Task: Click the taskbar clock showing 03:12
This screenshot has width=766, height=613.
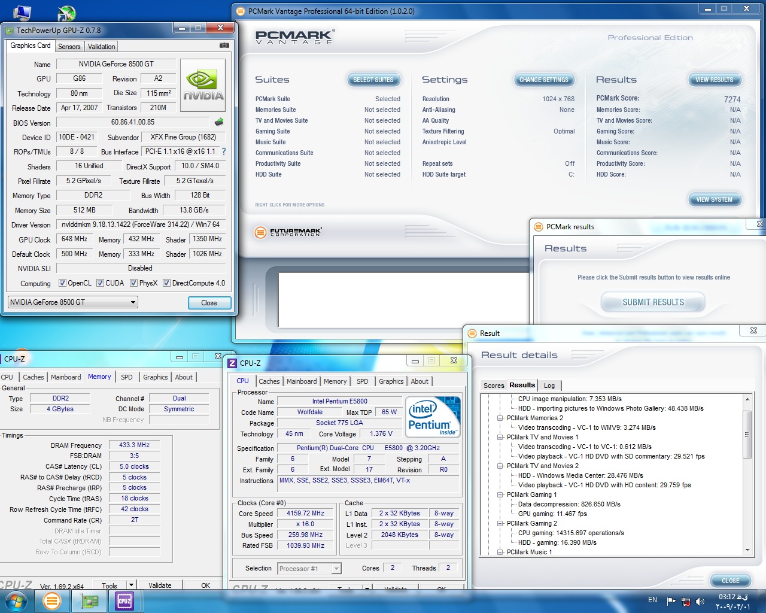Action: click(733, 602)
